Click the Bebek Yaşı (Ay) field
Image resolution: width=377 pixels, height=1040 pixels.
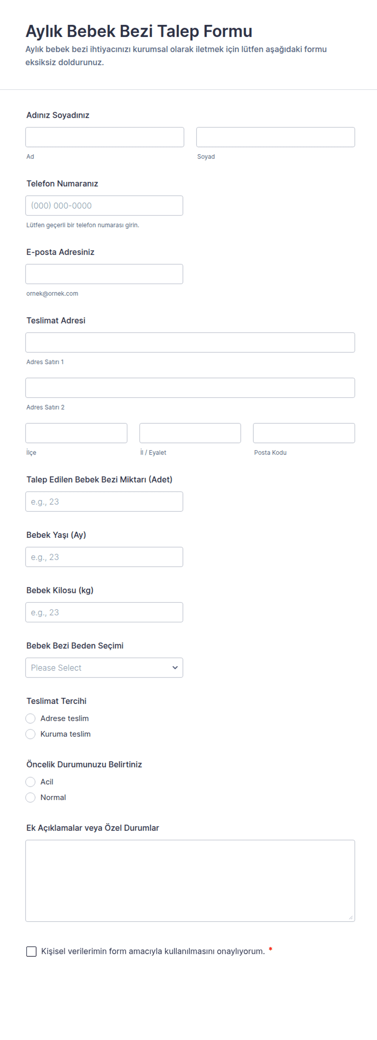pos(104,557)
